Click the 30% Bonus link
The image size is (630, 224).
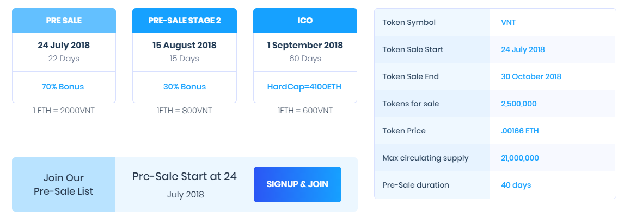click(x=185, y=87)
